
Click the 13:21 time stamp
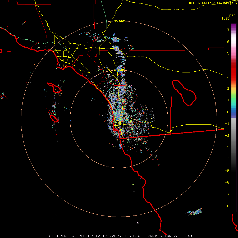pyautogui.click(x=187, y=236)
